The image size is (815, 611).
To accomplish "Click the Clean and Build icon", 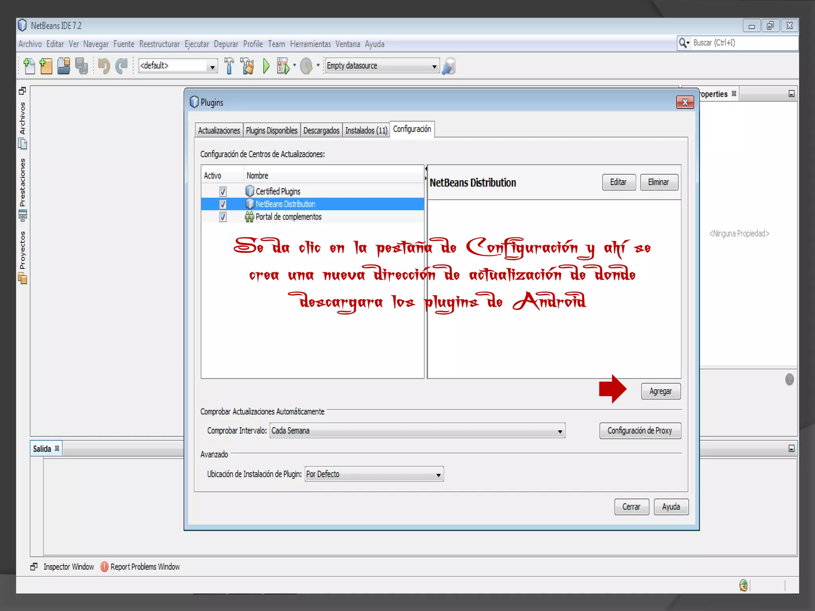I will click(x=248, y=66).
